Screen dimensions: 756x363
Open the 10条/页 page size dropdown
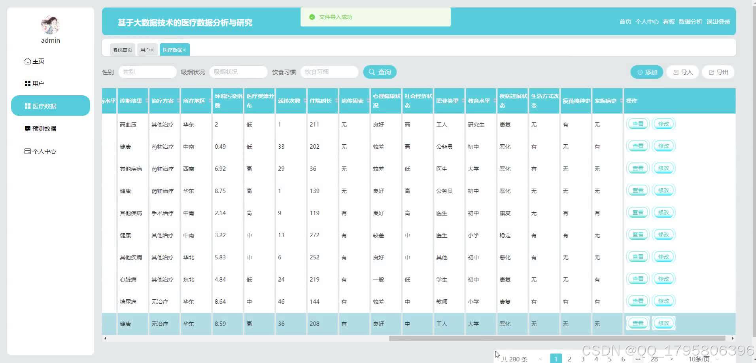703,359
